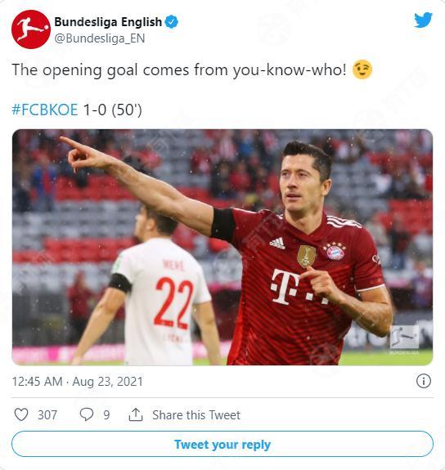Click the Share this Tweet text
Viewport: 445px width, 470px height.
(x=196, y=415)
